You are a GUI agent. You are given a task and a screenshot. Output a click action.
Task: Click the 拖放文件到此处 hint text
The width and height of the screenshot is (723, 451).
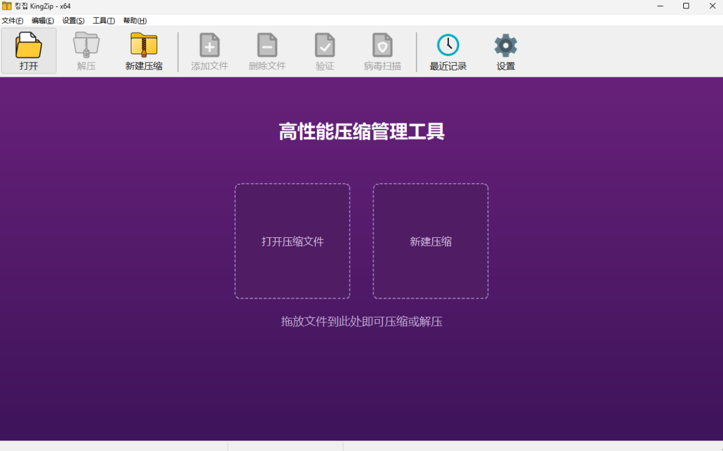[x=361, y=322]
